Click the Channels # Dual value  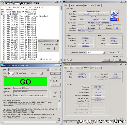click(115, 74)
